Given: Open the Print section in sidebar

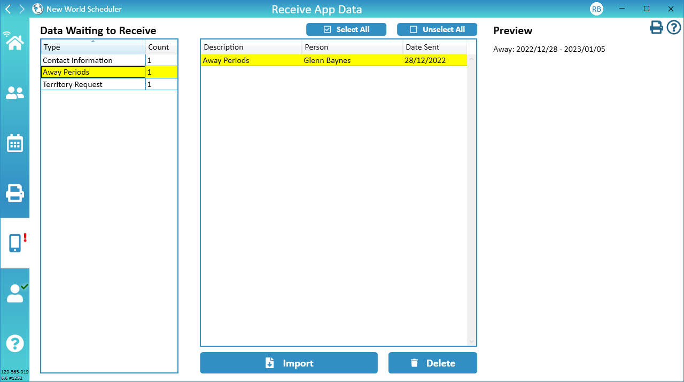Looking at the screenshot, I should point(14,193).
